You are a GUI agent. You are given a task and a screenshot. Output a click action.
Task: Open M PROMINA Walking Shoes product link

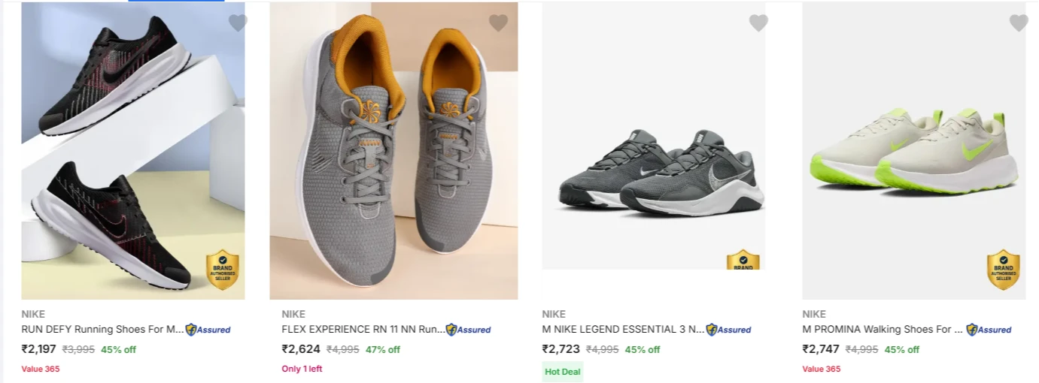pyautogui.click(x=883, y=329)
